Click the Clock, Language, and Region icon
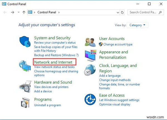Screen dimensions: 167x120 (90, 71)
